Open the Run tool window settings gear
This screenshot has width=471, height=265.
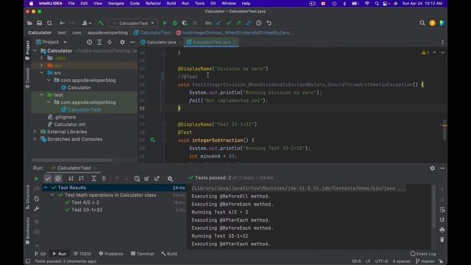click(x=432, y=169)
